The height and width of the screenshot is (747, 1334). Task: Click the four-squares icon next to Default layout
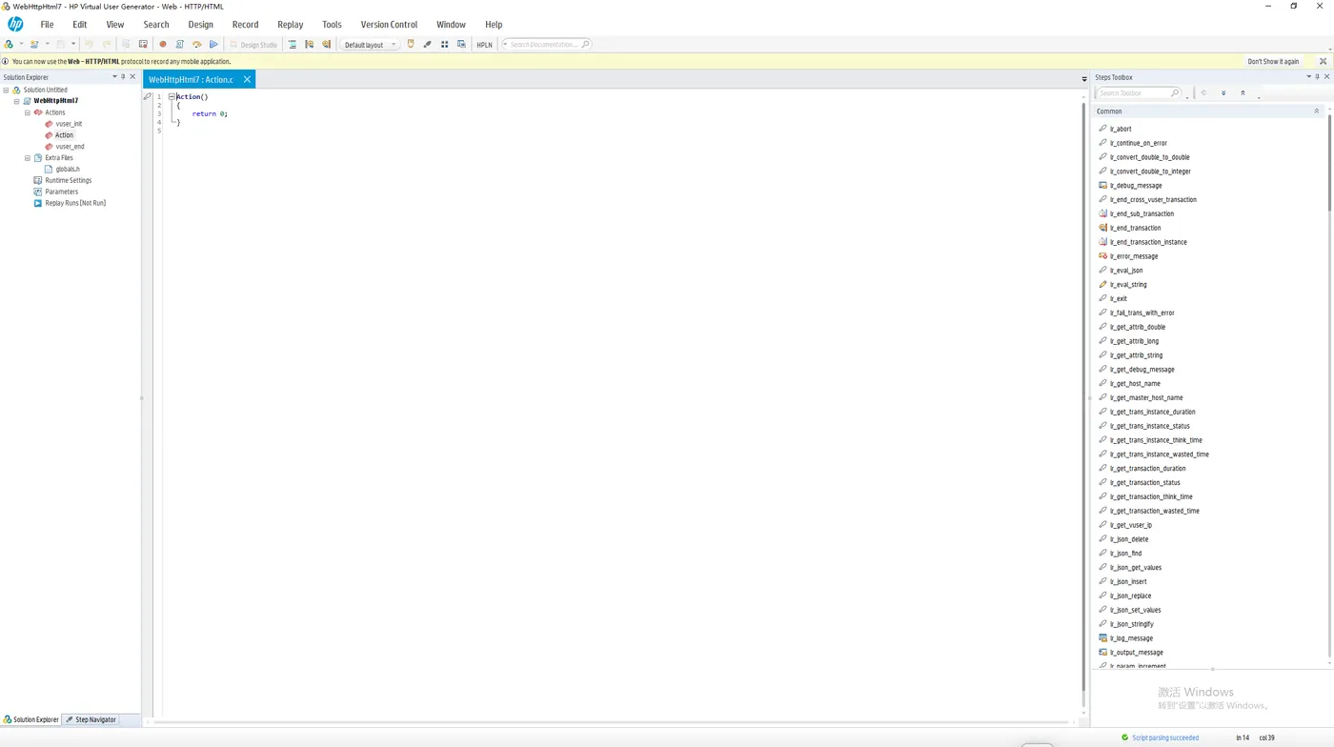pyautogui.click(x=444, y=45)
